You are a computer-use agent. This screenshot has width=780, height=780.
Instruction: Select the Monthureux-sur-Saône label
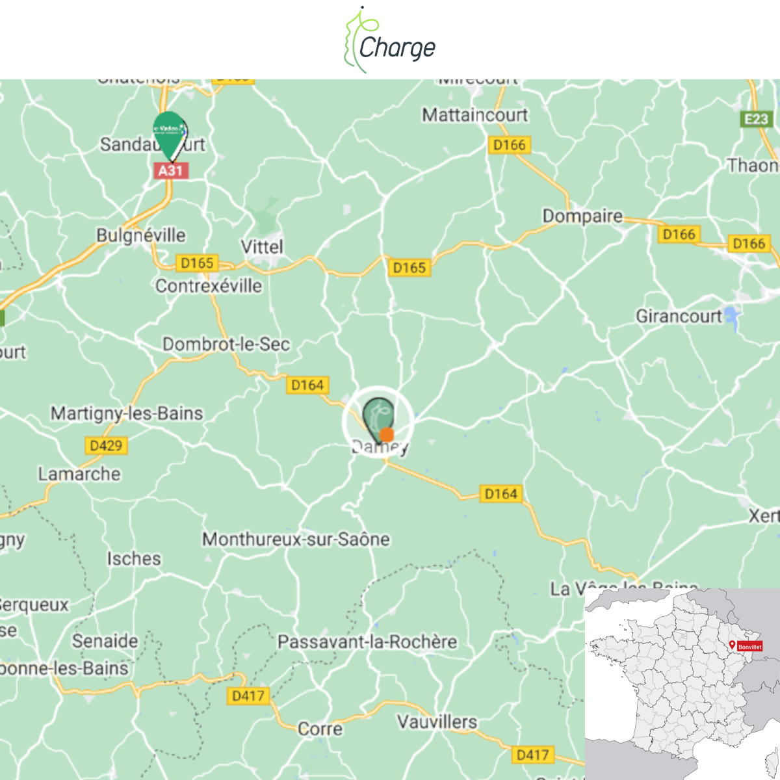tap(296, 539)
